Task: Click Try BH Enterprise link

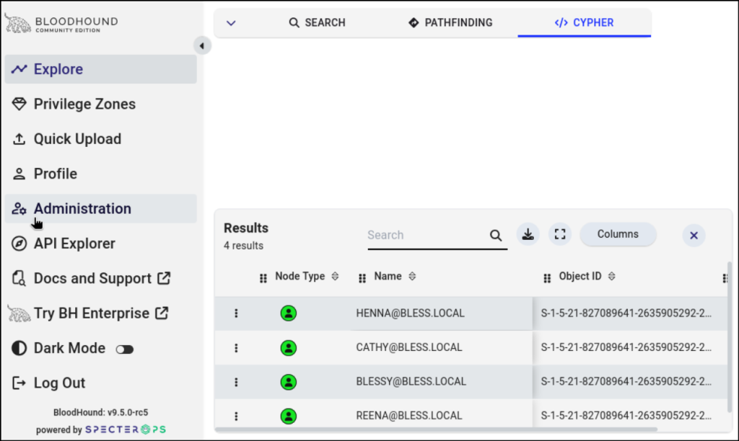Action: [101, 313]
